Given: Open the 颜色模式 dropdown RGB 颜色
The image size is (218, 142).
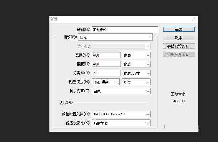Looking at the screenshot, I should (x=105, y=82).
